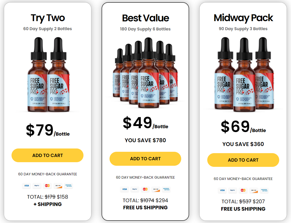Click the Midway Pack heading

click(243, 18)
